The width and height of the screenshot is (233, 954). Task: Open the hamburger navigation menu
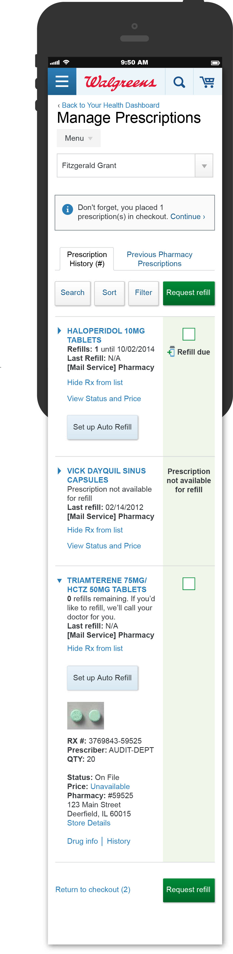(62, 81)
